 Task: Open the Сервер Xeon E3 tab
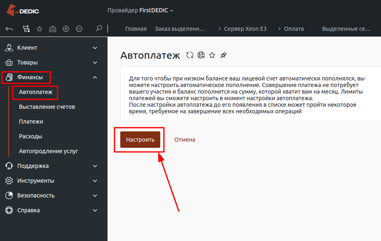(x=245, y=29)
